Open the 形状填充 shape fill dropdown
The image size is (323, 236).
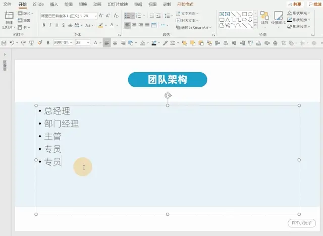299,13
